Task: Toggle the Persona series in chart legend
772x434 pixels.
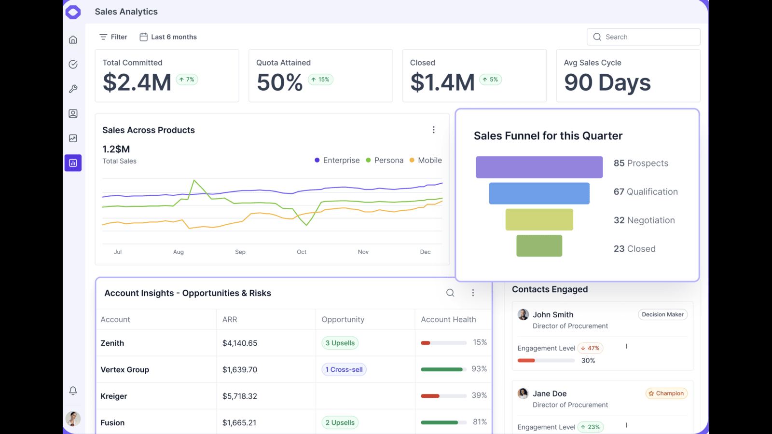Action: 385,160
